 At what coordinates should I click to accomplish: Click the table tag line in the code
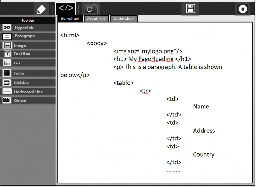124,83
